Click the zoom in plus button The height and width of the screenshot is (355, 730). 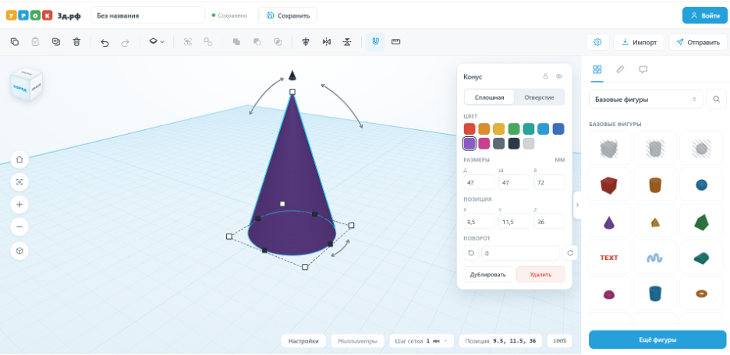19,205
